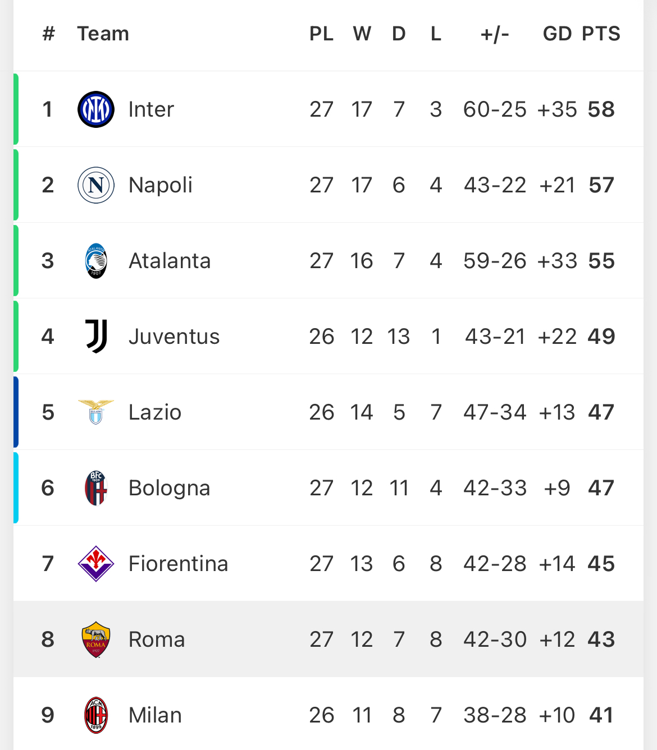Image resolution: width=657 pixels, height=750 pixels.
Task: Tap the Juventus logo
Action: 96,337
